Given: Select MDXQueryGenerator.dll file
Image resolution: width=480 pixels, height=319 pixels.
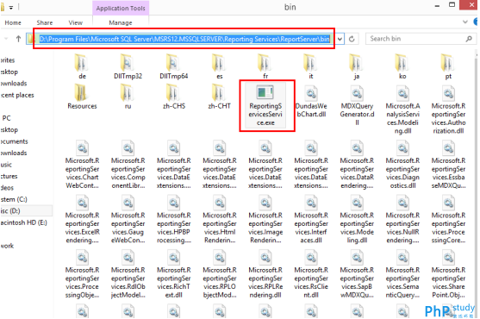Looking at the screenshot, I should 357,104.
